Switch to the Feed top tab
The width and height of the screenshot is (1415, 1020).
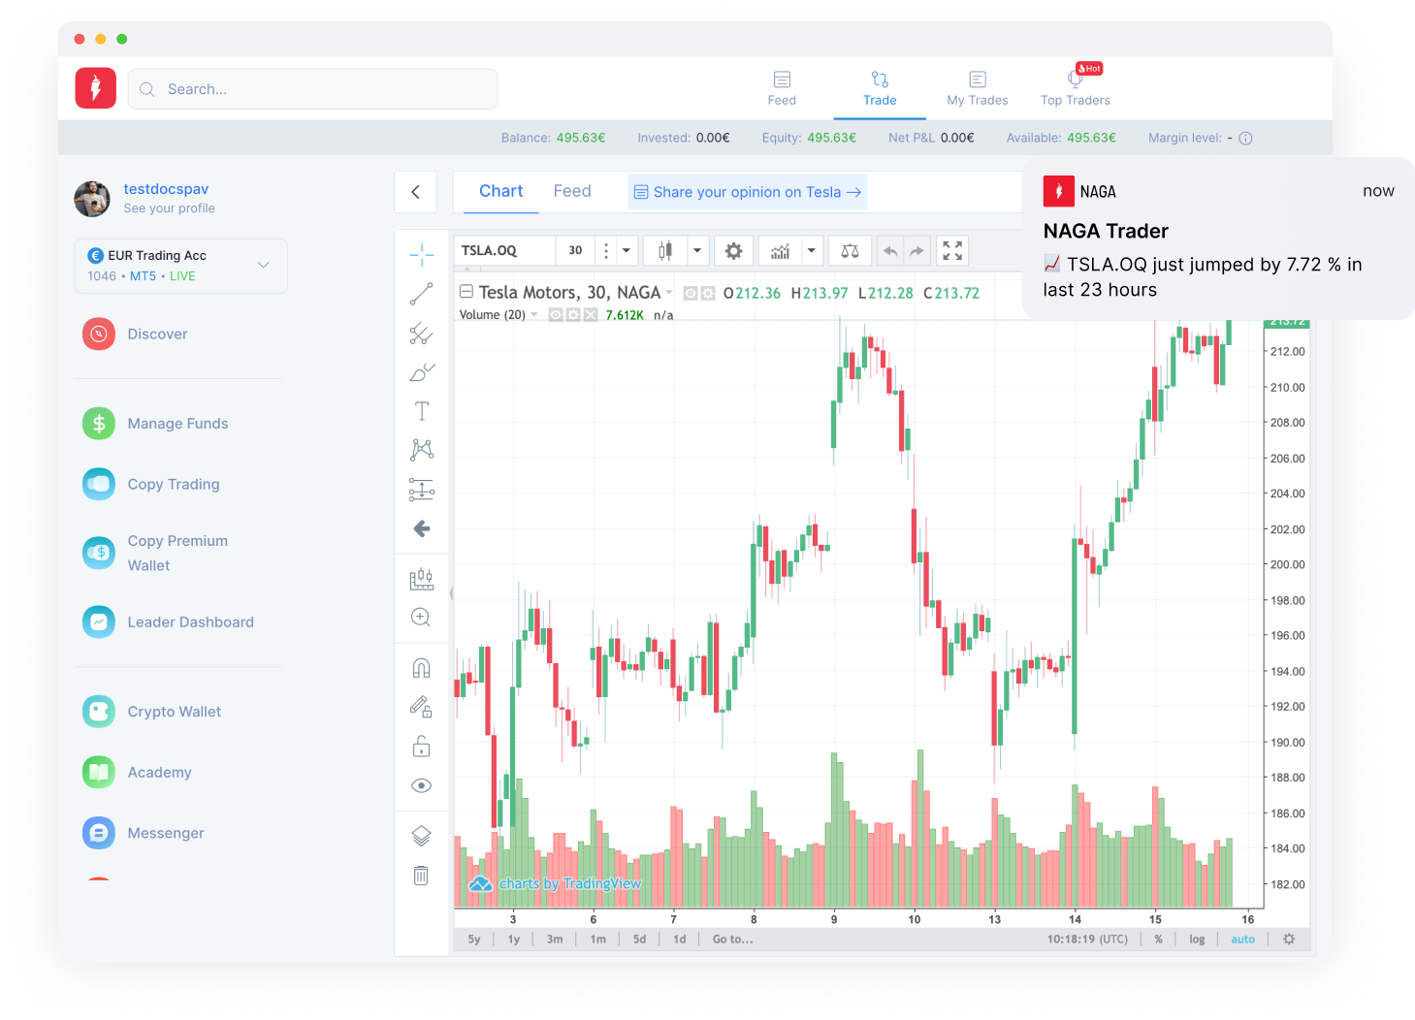[x=782, y=88]
